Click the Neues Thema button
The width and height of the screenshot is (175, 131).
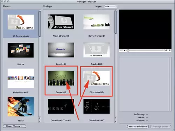pos(14,126)
